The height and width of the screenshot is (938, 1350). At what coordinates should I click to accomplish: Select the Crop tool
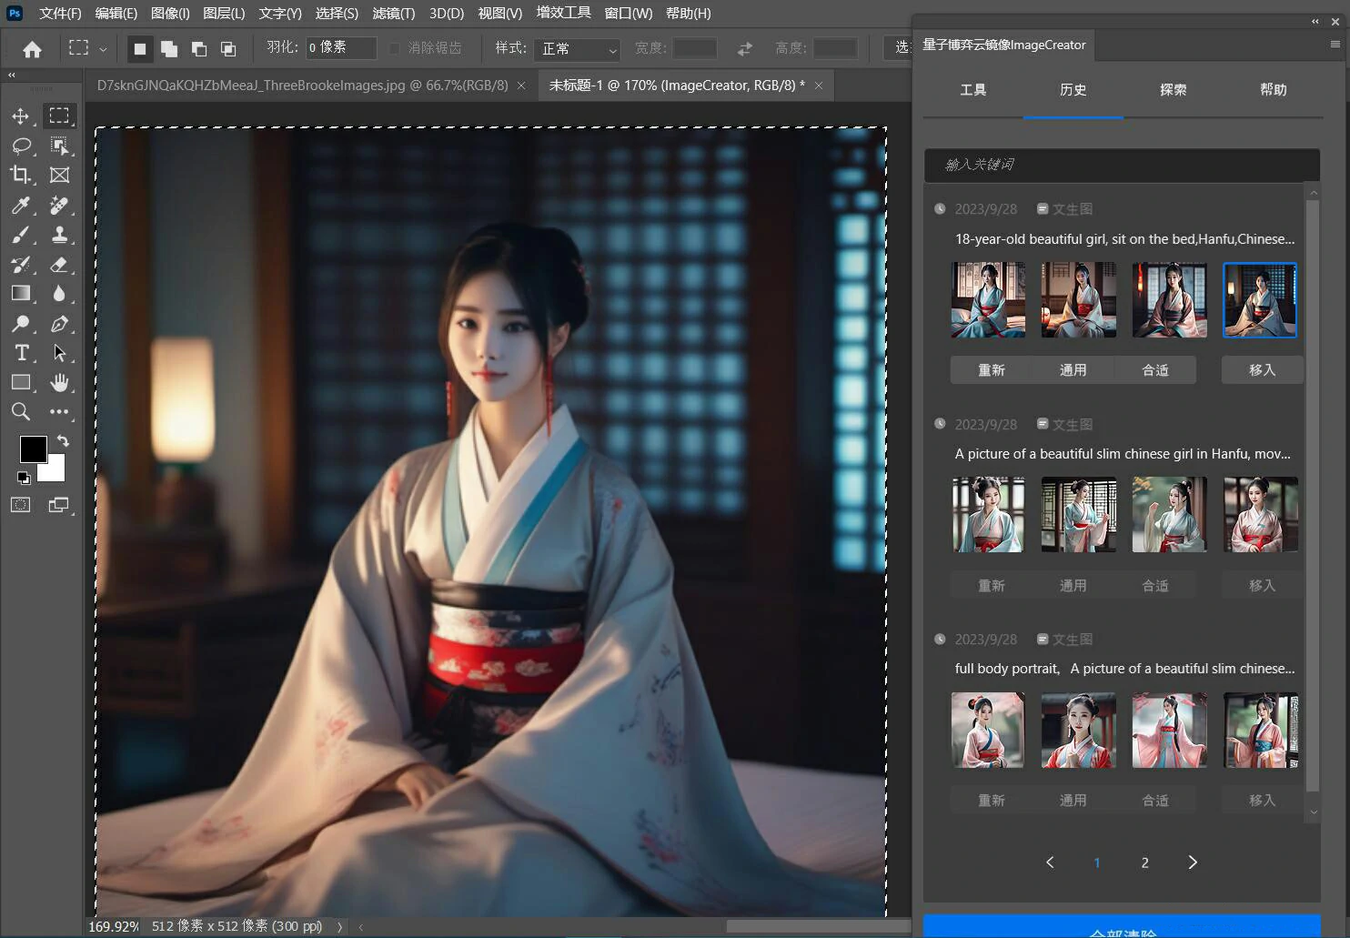(20, 175)
